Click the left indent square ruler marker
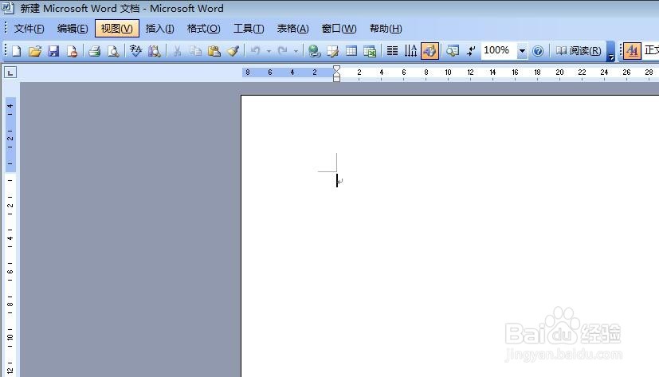Image resolution: width=659 pixels, height=377 pixels. point(336,79)
